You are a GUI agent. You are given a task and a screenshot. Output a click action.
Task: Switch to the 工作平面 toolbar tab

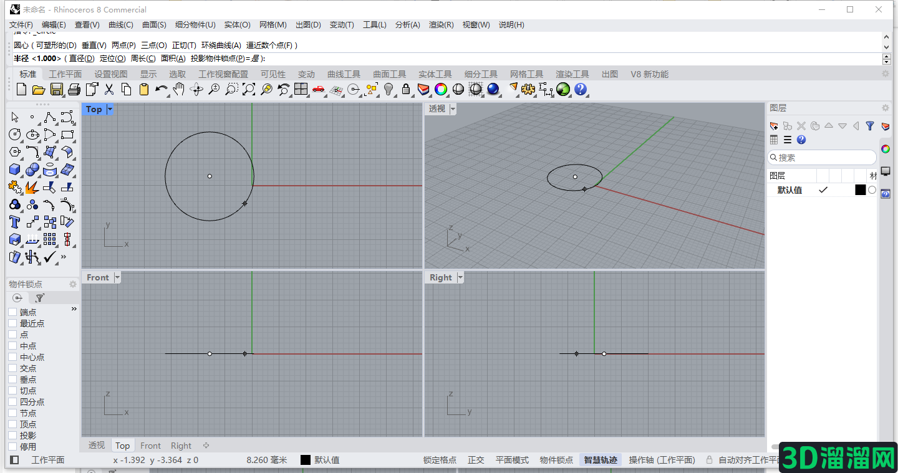click(x=65, y=74)
